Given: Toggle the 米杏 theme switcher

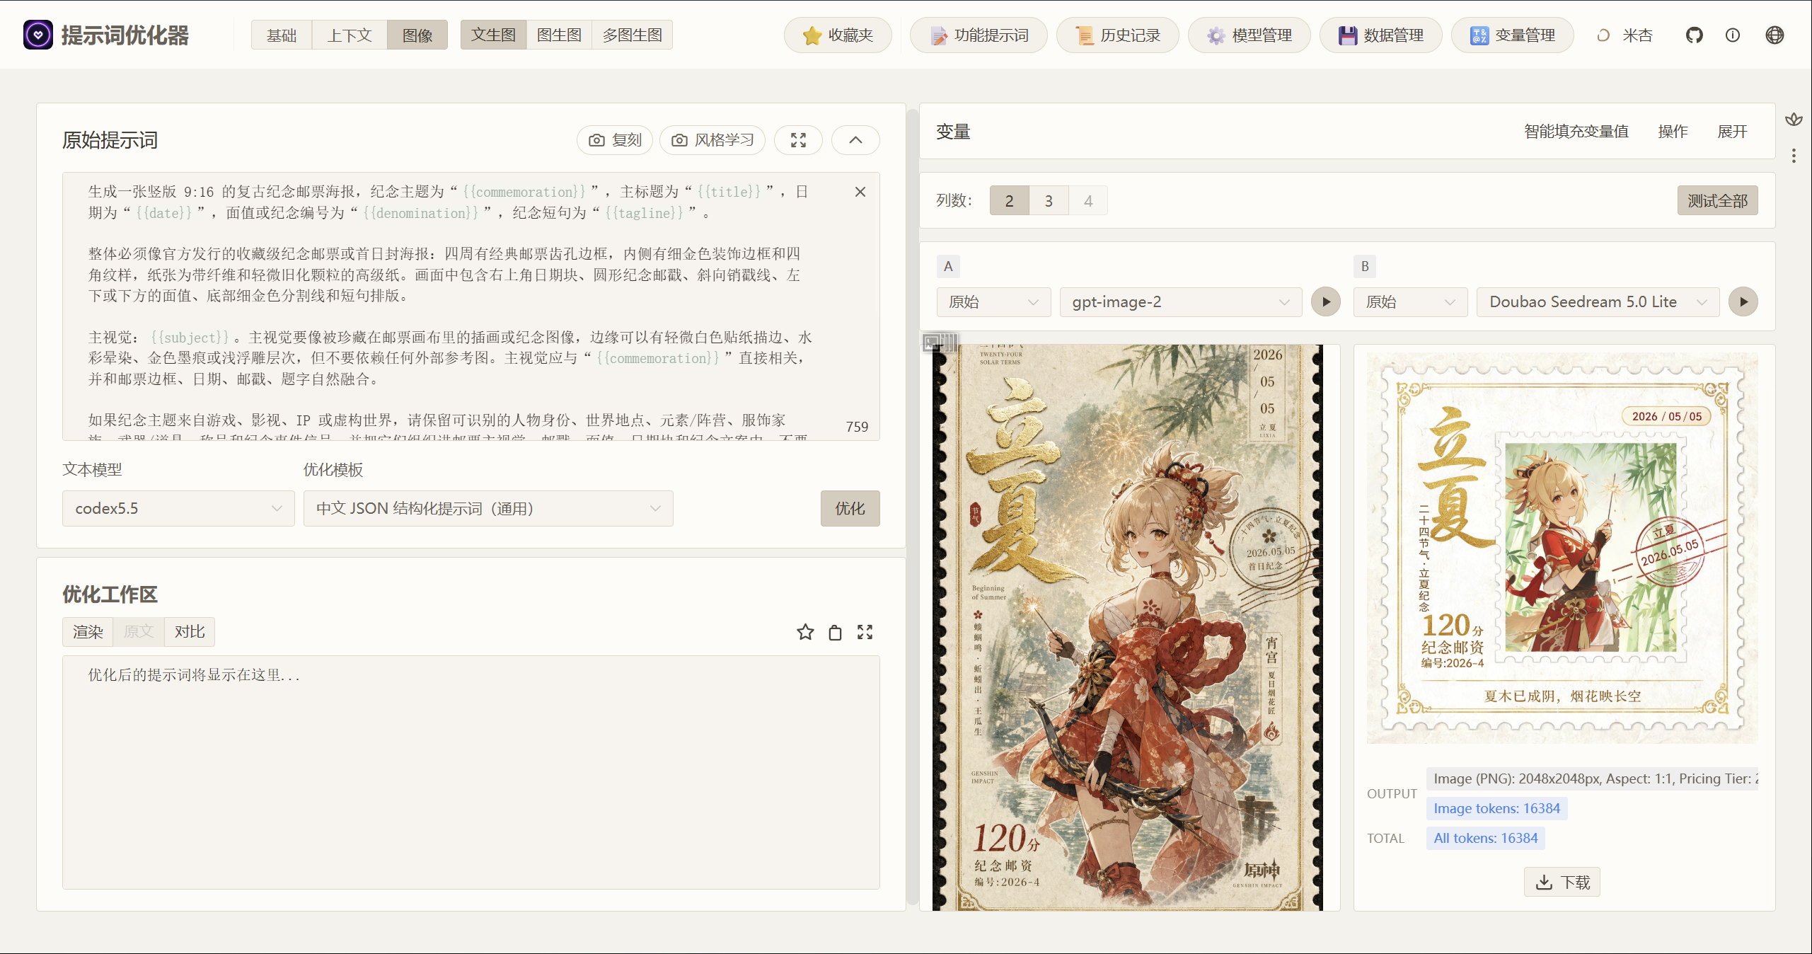Looking at the screenshot, I should [1625, 35].
